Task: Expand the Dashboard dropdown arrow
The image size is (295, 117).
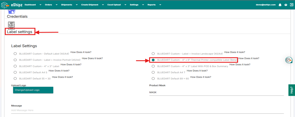Action: coord(40,5)
